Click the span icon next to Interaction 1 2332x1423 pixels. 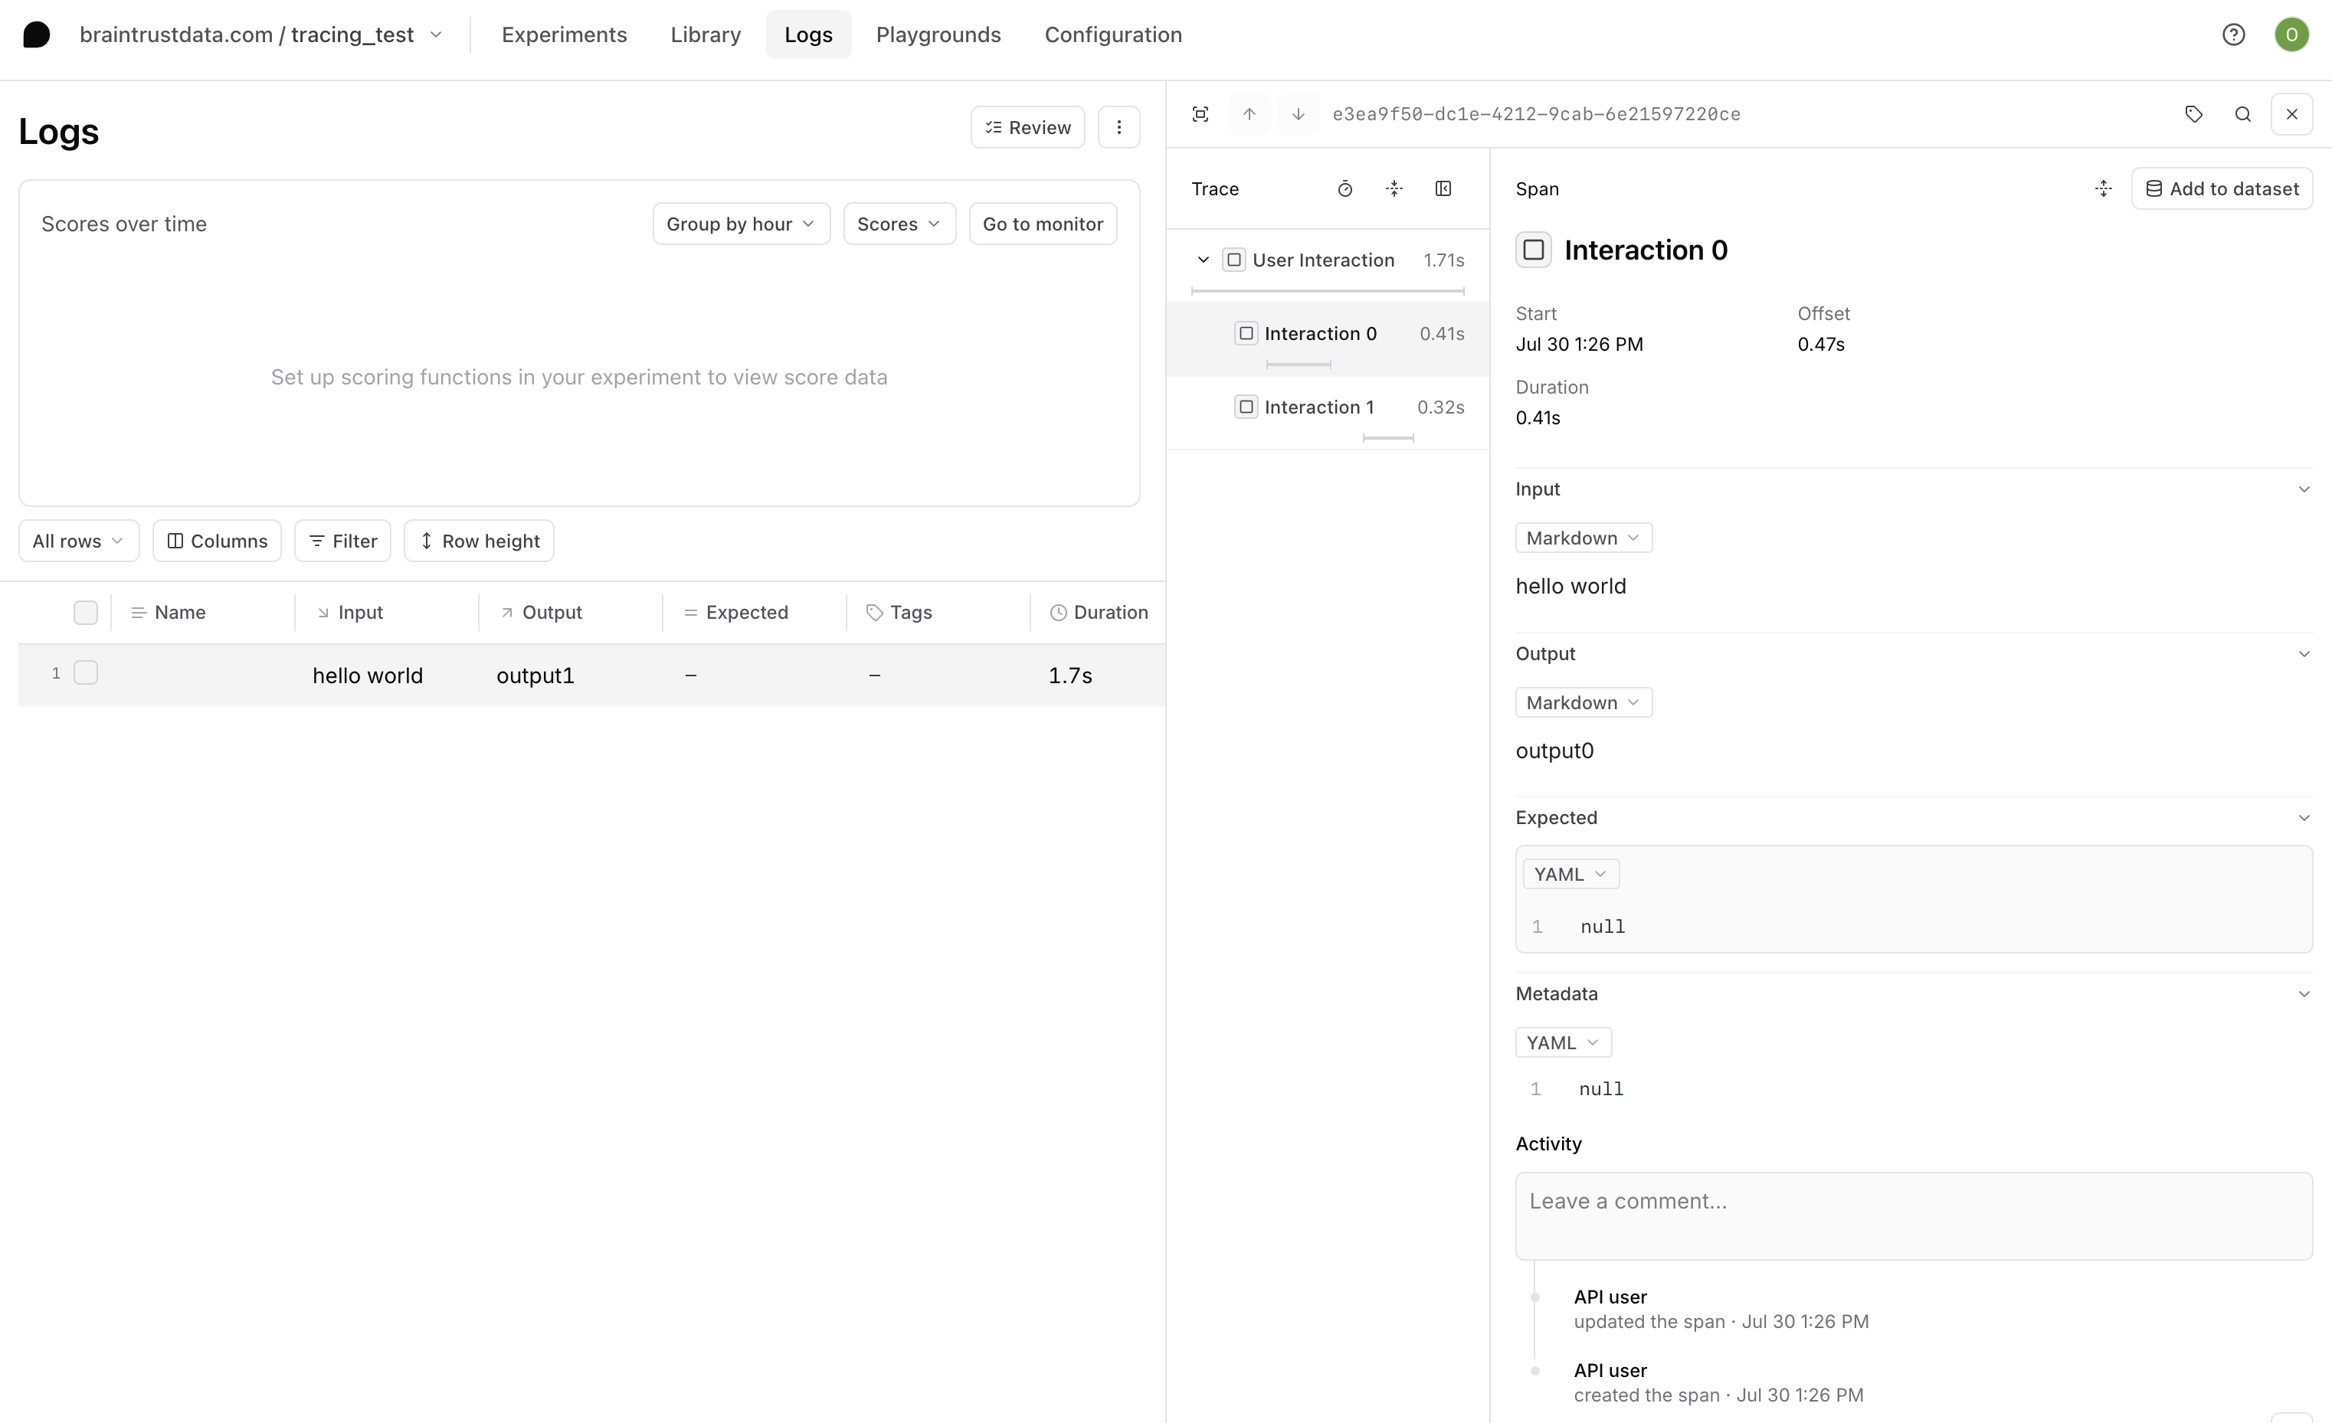click(1246, 407)
